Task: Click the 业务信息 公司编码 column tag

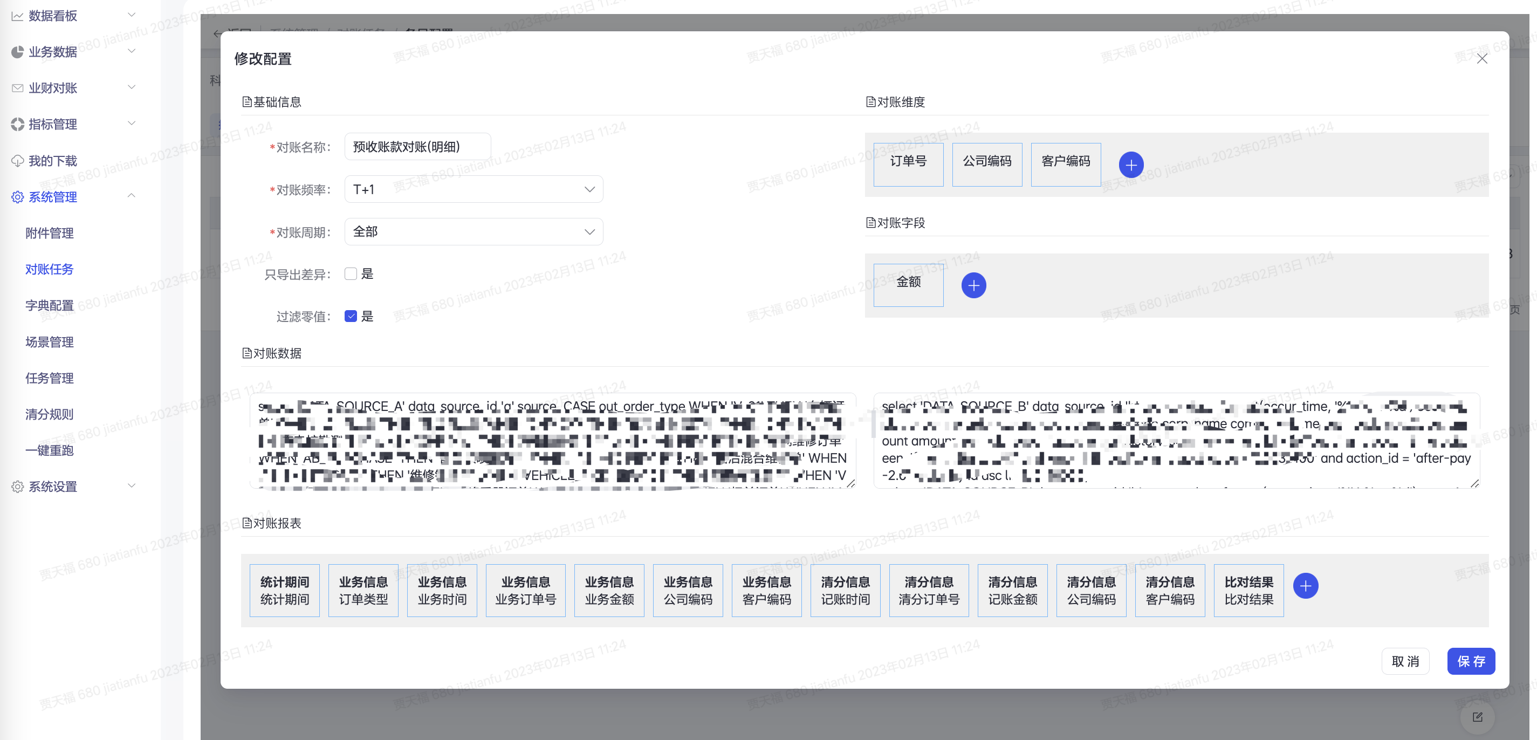Action: tap(688, 590)
